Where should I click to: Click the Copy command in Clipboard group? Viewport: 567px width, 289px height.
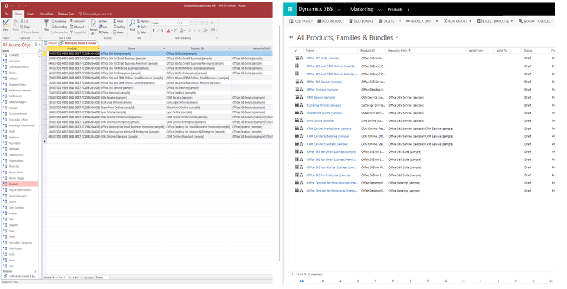(25, 27)
